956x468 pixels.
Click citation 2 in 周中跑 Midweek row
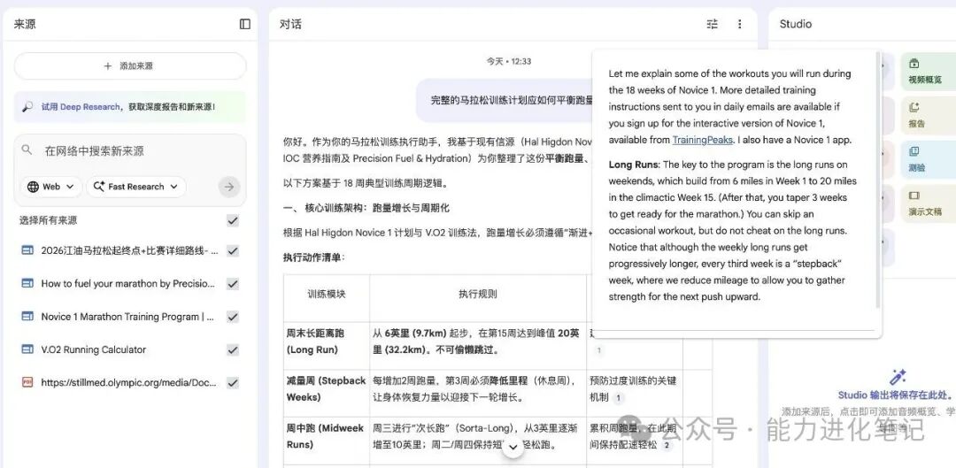point(667,445)
